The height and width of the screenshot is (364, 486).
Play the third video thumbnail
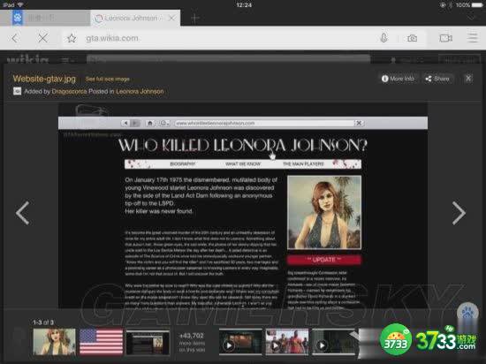coord(333,342)
